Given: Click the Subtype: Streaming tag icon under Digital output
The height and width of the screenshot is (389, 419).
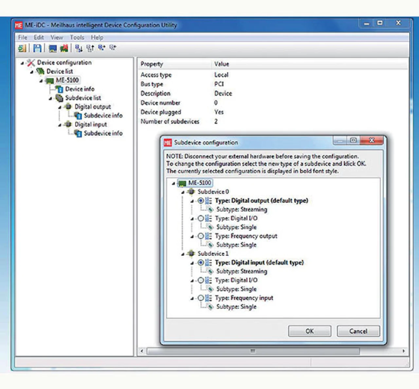Looking at the screenshot, I should tap(211, 210).
